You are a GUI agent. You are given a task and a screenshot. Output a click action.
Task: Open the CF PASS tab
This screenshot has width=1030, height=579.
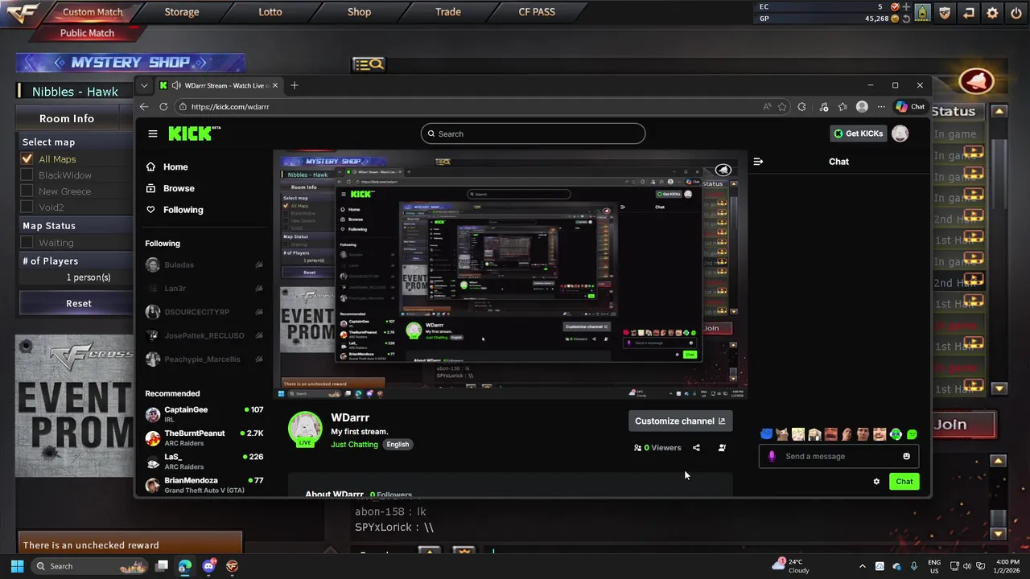(x=537, y=12)
